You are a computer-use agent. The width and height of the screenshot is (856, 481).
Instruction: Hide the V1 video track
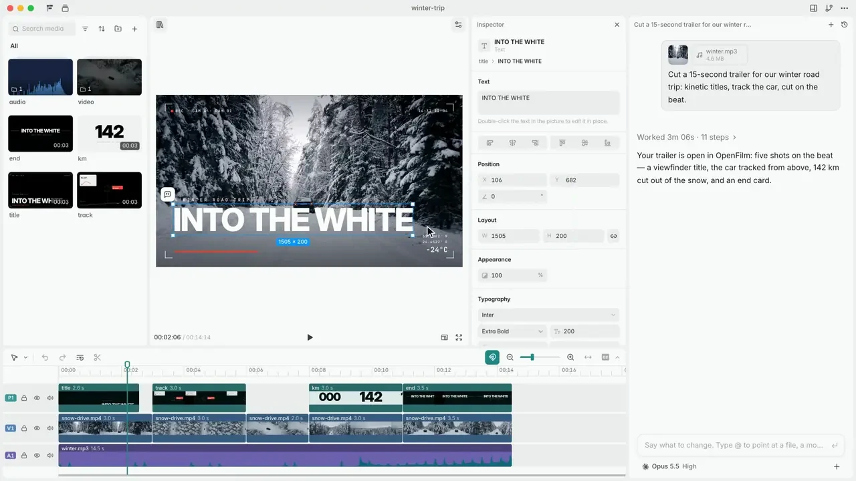coord(37,428)
